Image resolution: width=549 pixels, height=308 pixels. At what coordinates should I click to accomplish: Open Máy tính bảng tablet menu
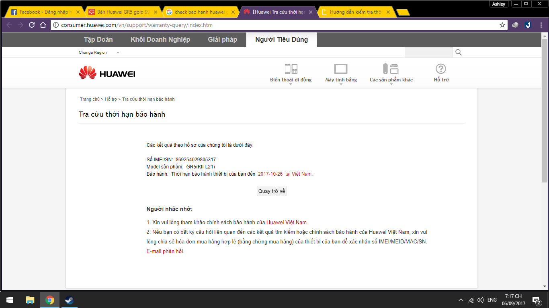[341, 73]
